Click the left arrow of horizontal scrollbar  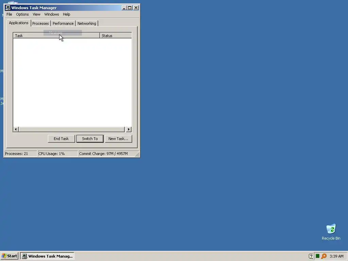coord(16,129)
